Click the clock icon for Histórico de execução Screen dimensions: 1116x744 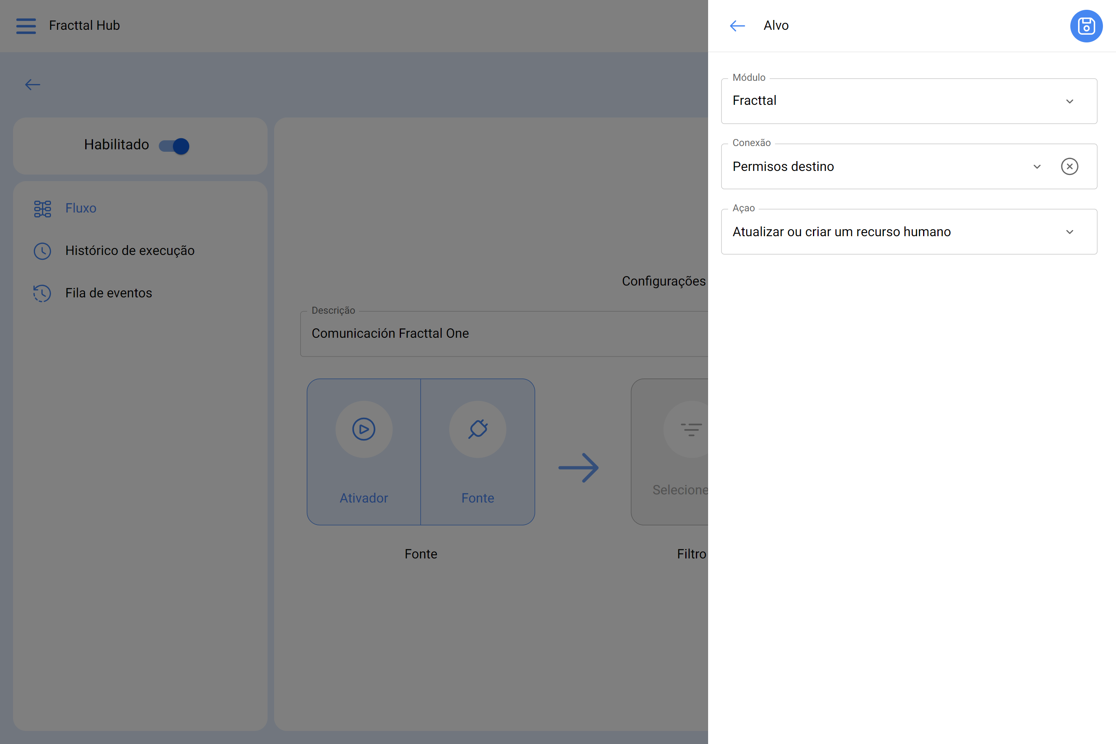[42, 251]
